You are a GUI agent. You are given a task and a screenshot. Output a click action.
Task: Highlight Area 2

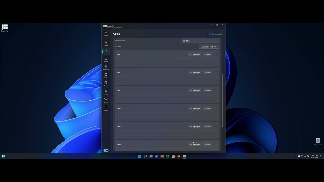[x=195, y=72]
